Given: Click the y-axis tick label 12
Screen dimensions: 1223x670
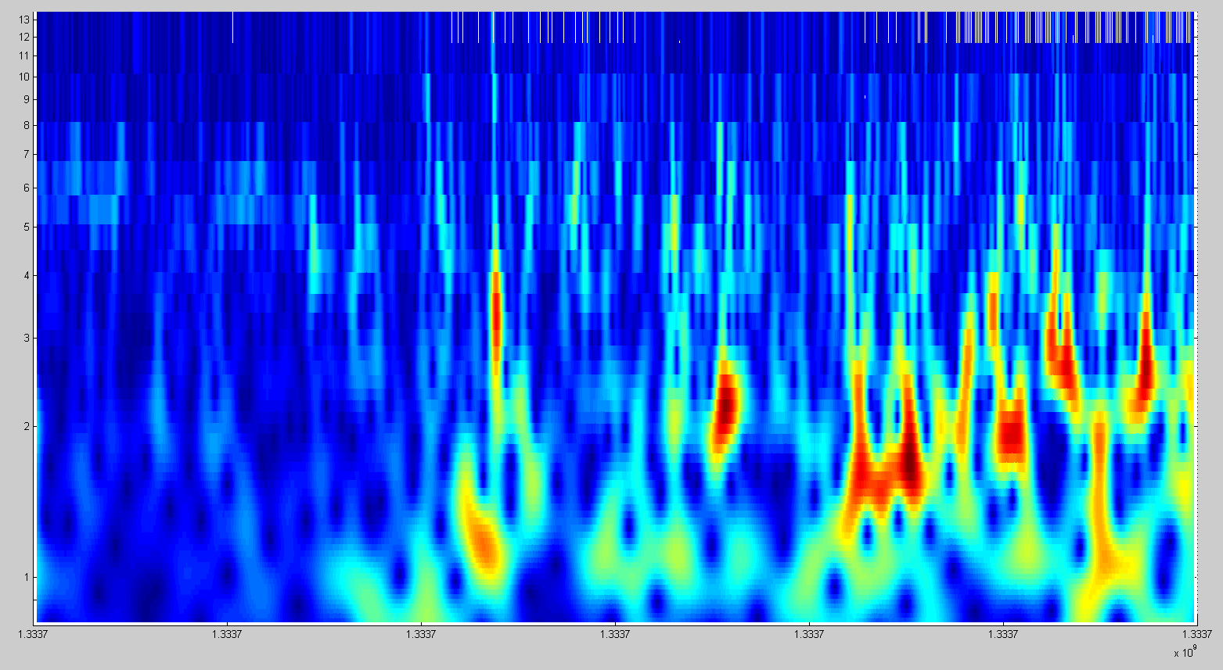Looking at the screenshot, I should (24, 37).
